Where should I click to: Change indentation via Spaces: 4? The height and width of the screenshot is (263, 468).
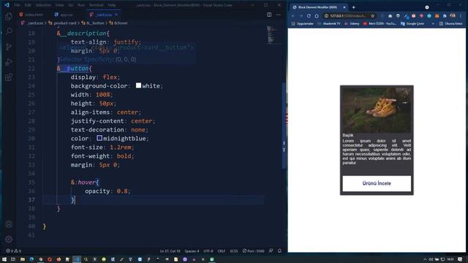(x=192, y=251)
